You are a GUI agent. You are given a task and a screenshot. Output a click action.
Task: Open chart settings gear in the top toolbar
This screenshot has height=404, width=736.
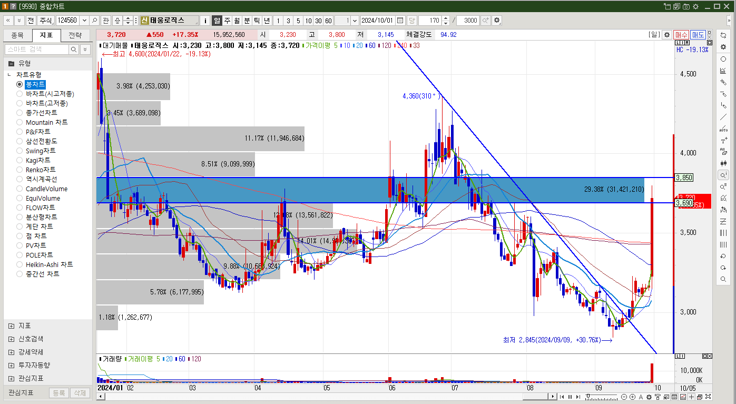click(x=496, y=21)
